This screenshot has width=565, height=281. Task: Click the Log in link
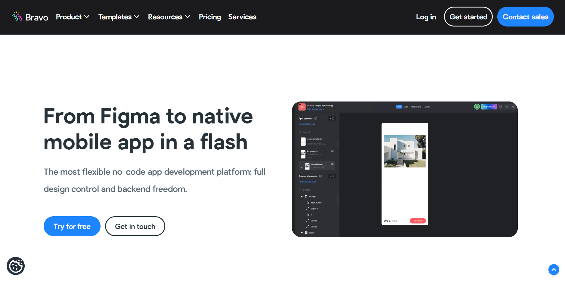click(426, 17)
